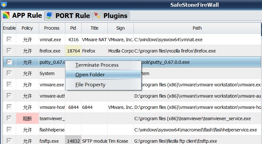Click the 允许 policy cell for System
Image resolution: width=262 pixels, height=144 pixels.
[27, 73]
